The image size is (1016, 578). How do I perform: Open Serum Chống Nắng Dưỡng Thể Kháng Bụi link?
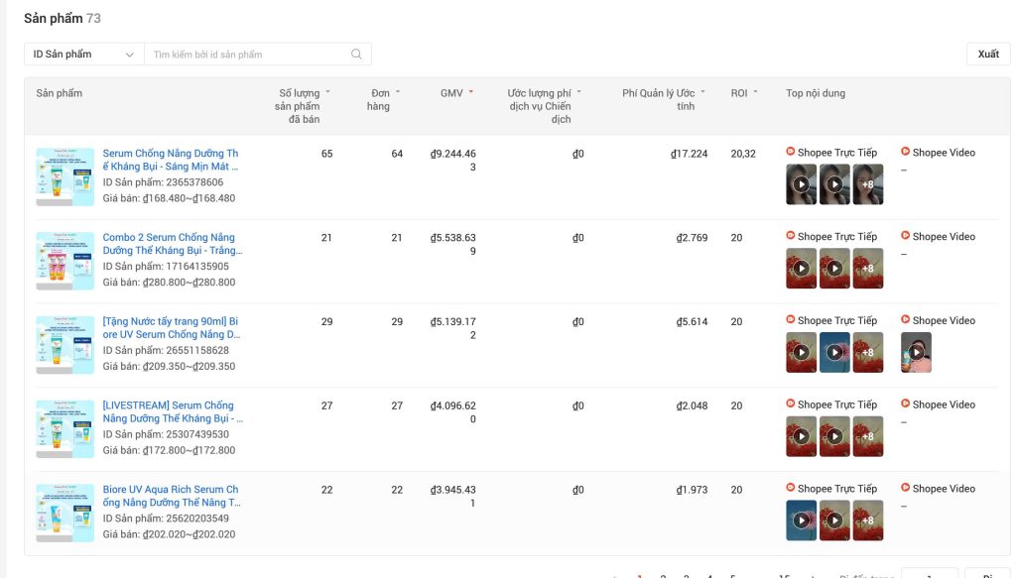pos(171,160)
